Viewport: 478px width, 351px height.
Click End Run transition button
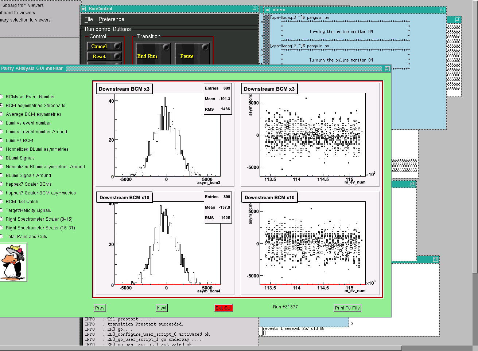(153, 54)
